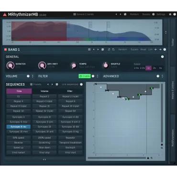Click Band 1 random preset dice icon

pyautogui.click(x=103, y=50)
